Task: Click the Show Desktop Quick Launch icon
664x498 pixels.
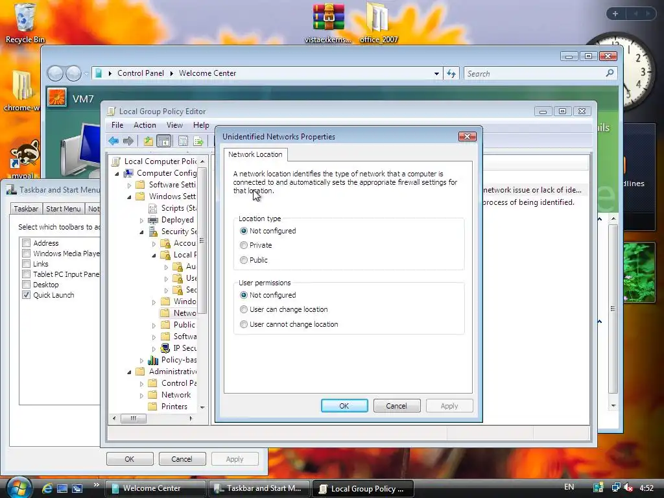Action: tap(62, 488)
